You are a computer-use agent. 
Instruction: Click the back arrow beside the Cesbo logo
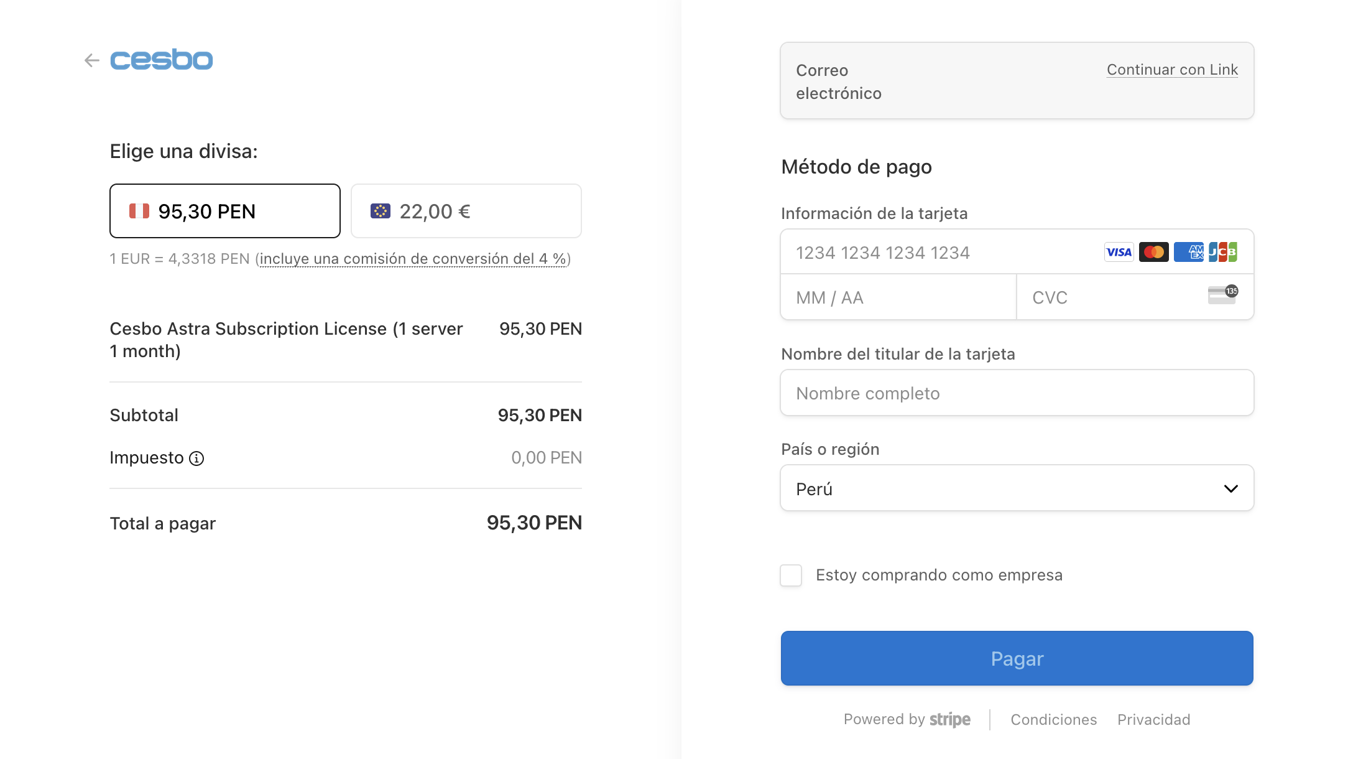click(92, 60)
